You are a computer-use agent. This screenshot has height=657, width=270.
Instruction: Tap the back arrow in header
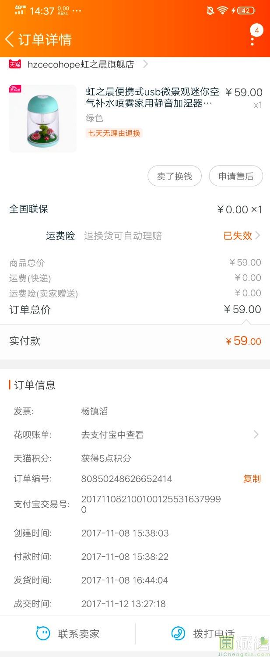click(x=10, y=39)
